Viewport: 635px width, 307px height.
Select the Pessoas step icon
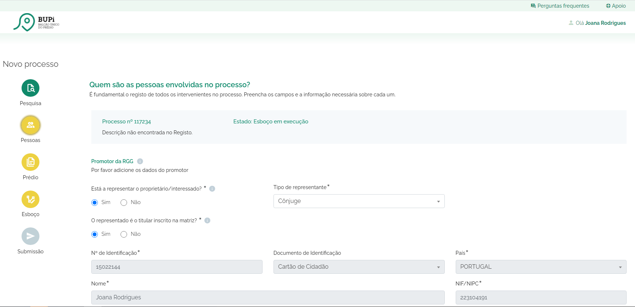pyautogui.click(x=30, y=125)
